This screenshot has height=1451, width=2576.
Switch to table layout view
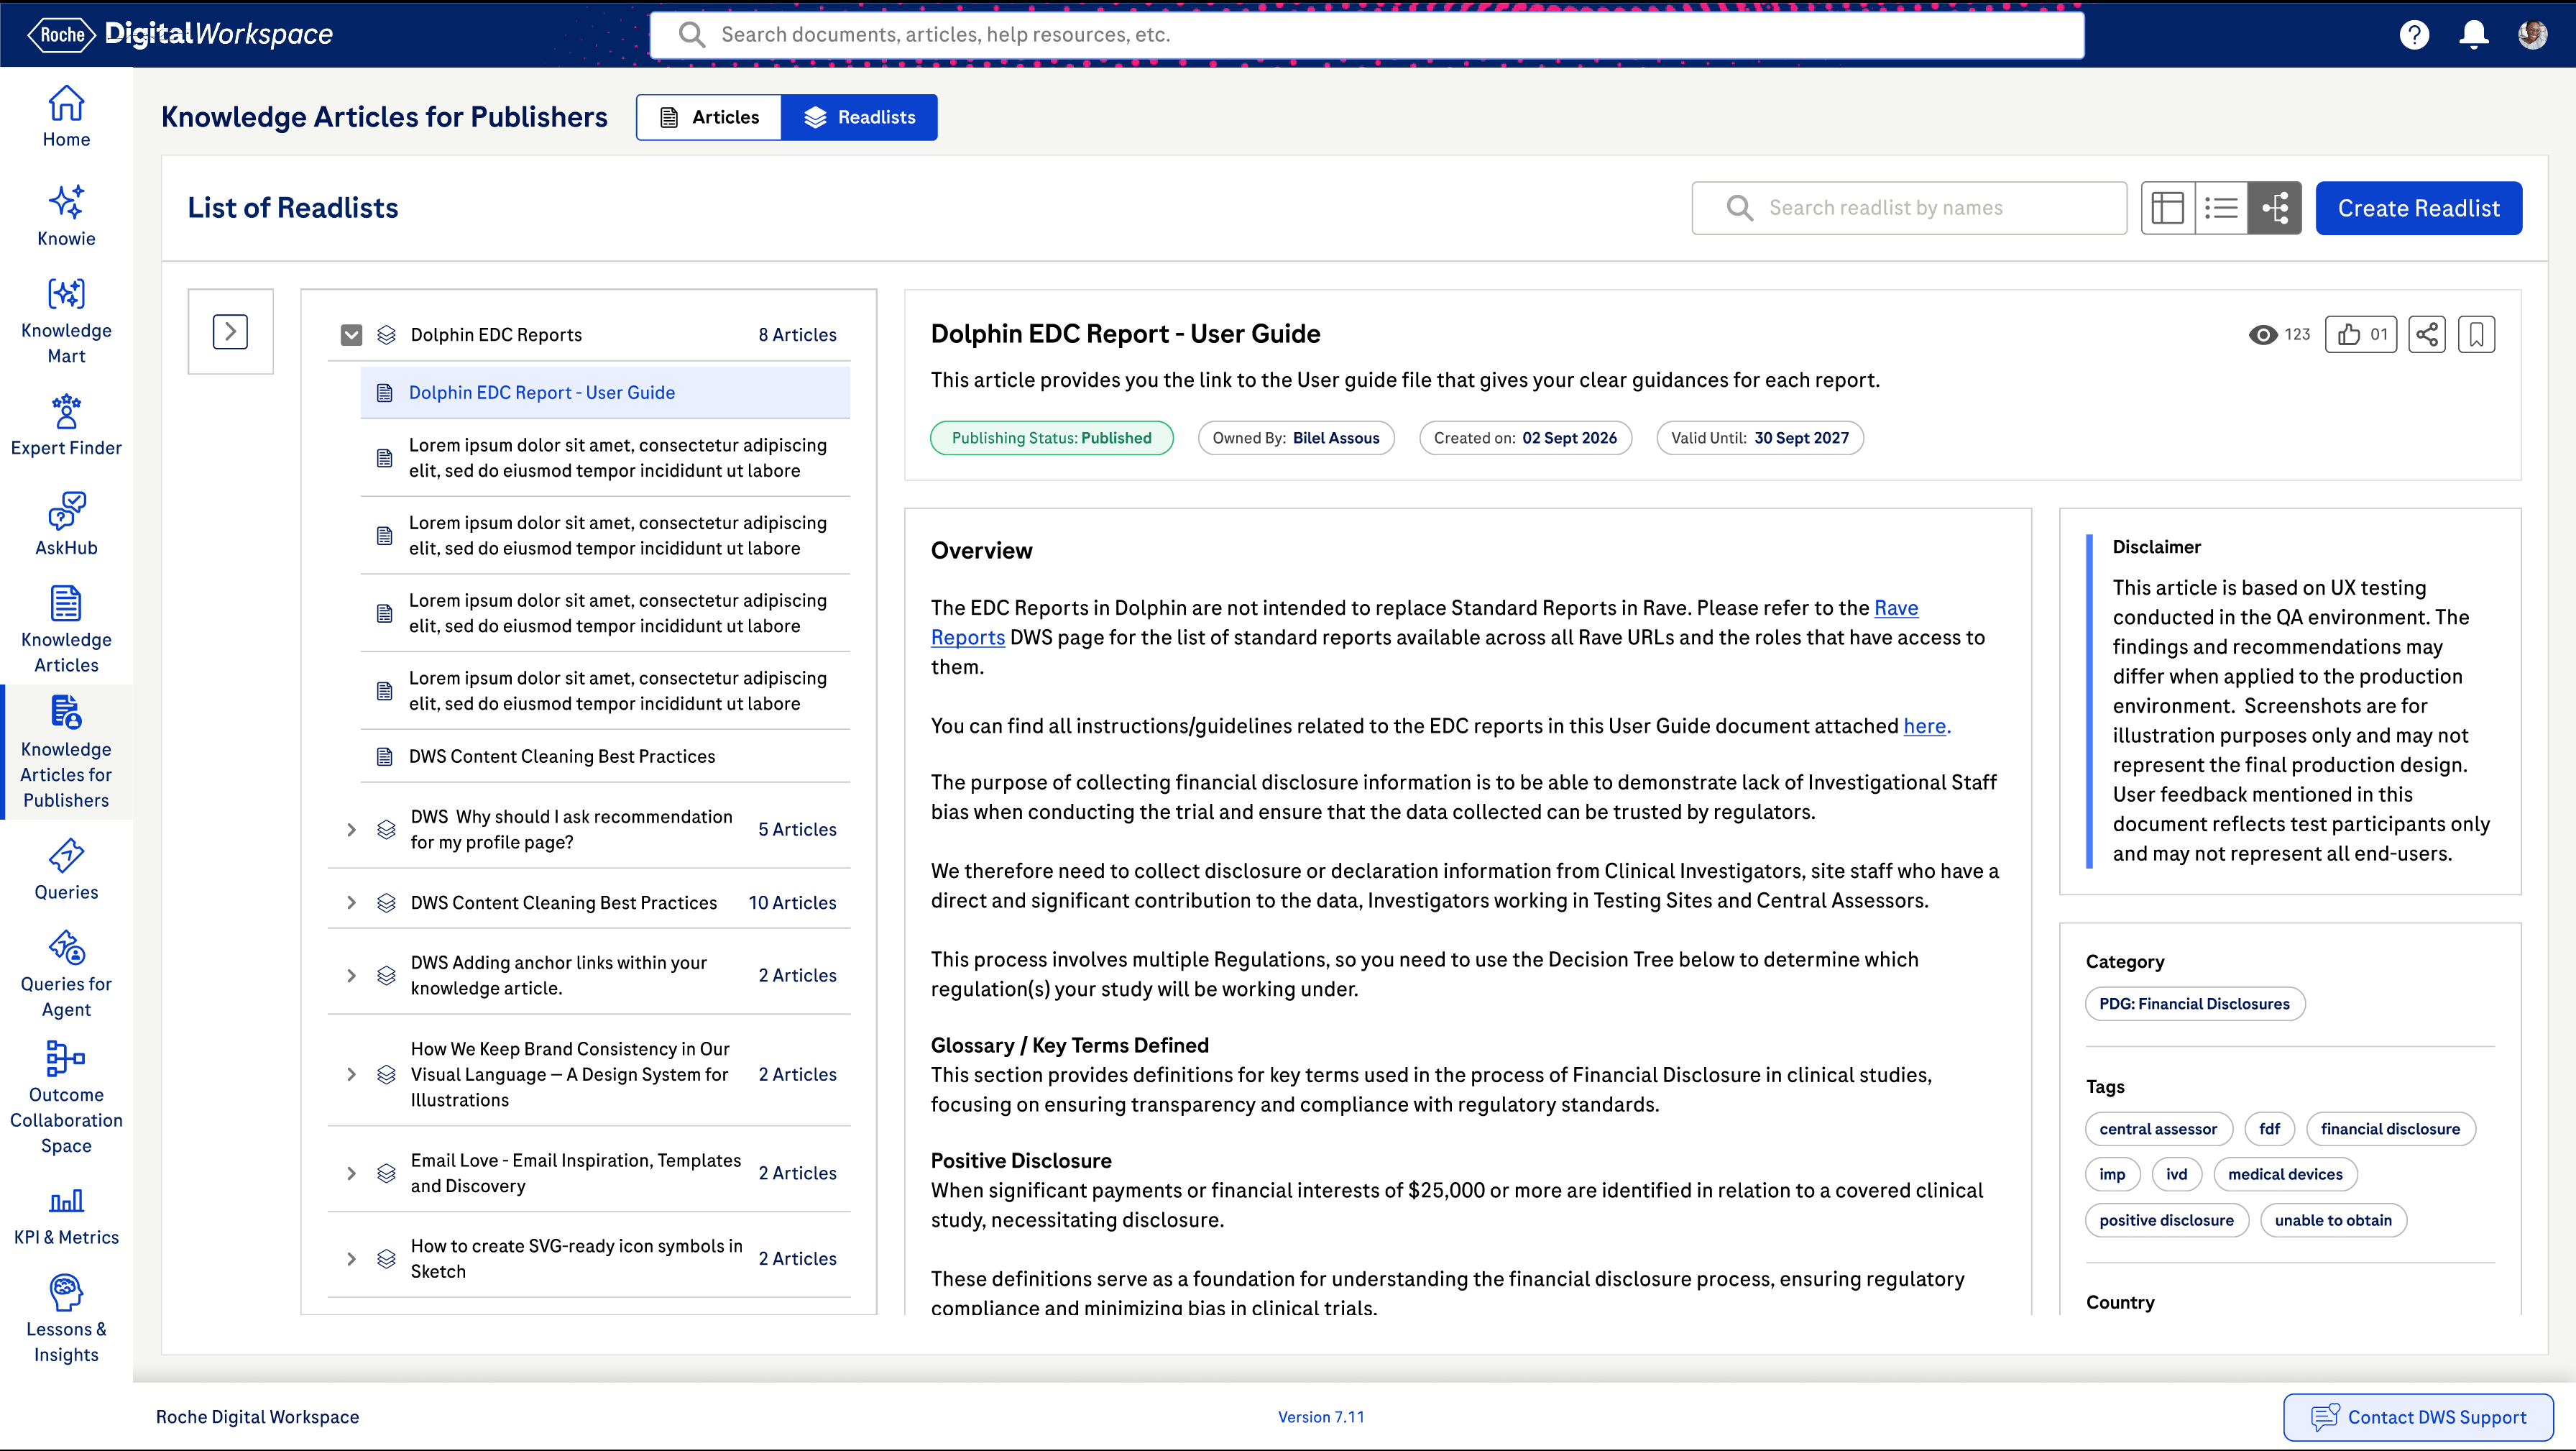[x=2167, y=208]
